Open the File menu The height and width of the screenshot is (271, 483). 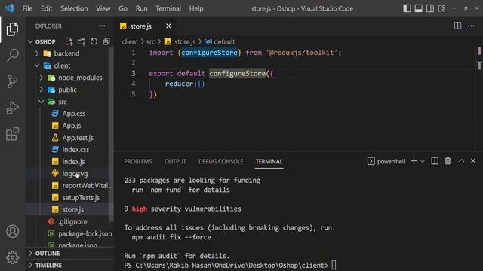tap(27, 8)
